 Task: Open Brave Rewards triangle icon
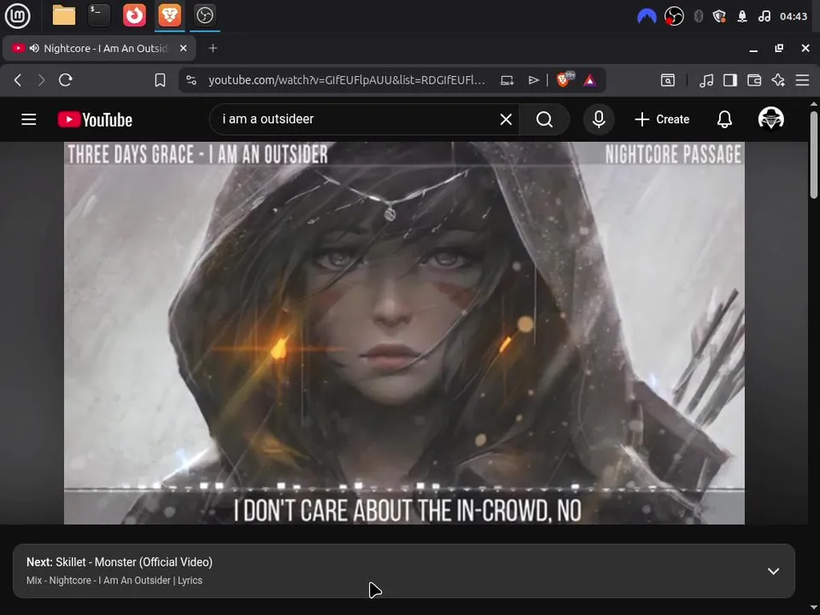(590, 80)
